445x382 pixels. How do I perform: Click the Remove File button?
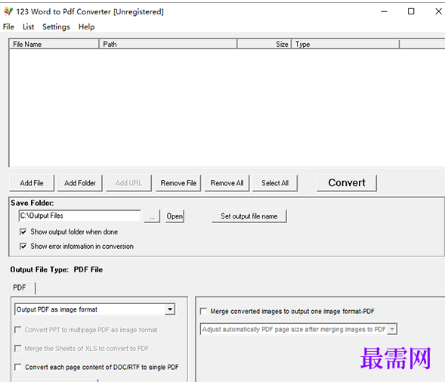click(x=178, y=183)
